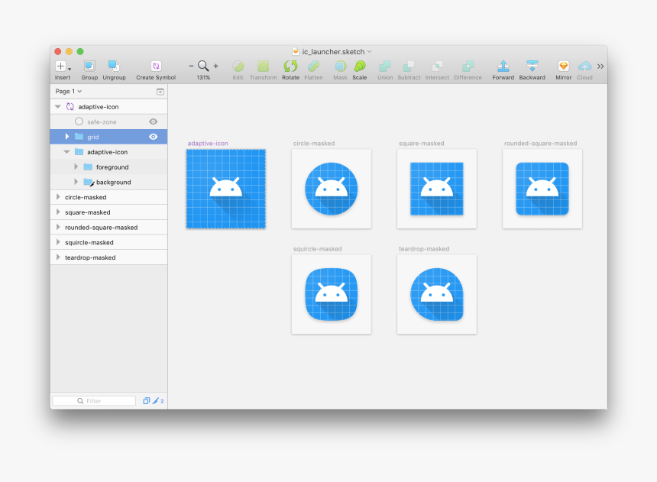The height and width of the screenshot is (482, 657).
Task: Click the Intersect boolean icon
Action: coord(437,66)
